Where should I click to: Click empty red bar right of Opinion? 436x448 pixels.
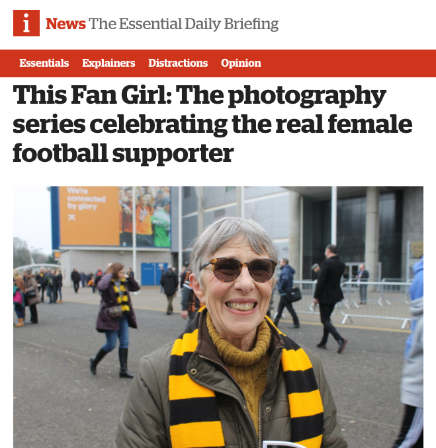(349, 63)
